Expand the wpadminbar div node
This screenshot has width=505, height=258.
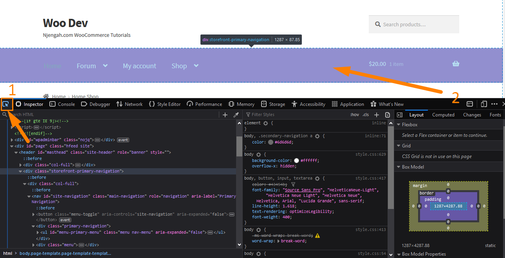click(12, 140)
